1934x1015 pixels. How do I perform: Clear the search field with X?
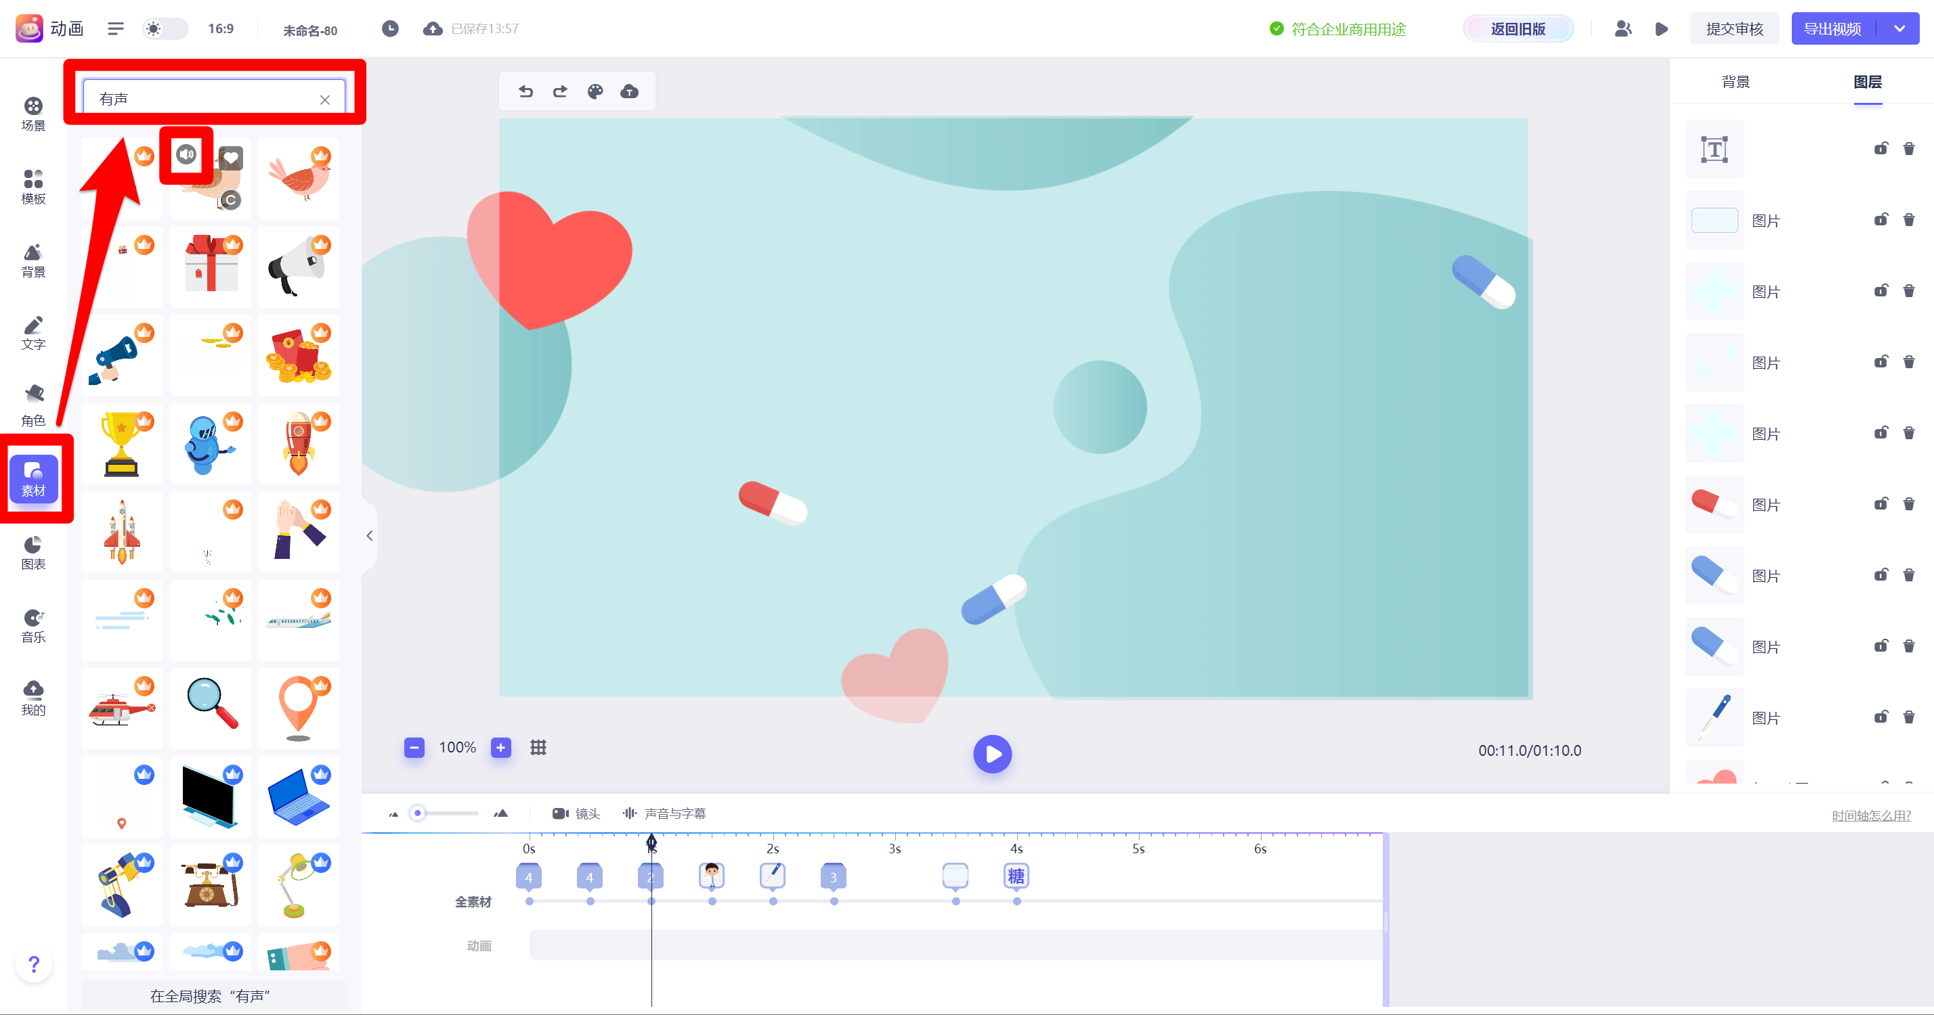point(324,99)
